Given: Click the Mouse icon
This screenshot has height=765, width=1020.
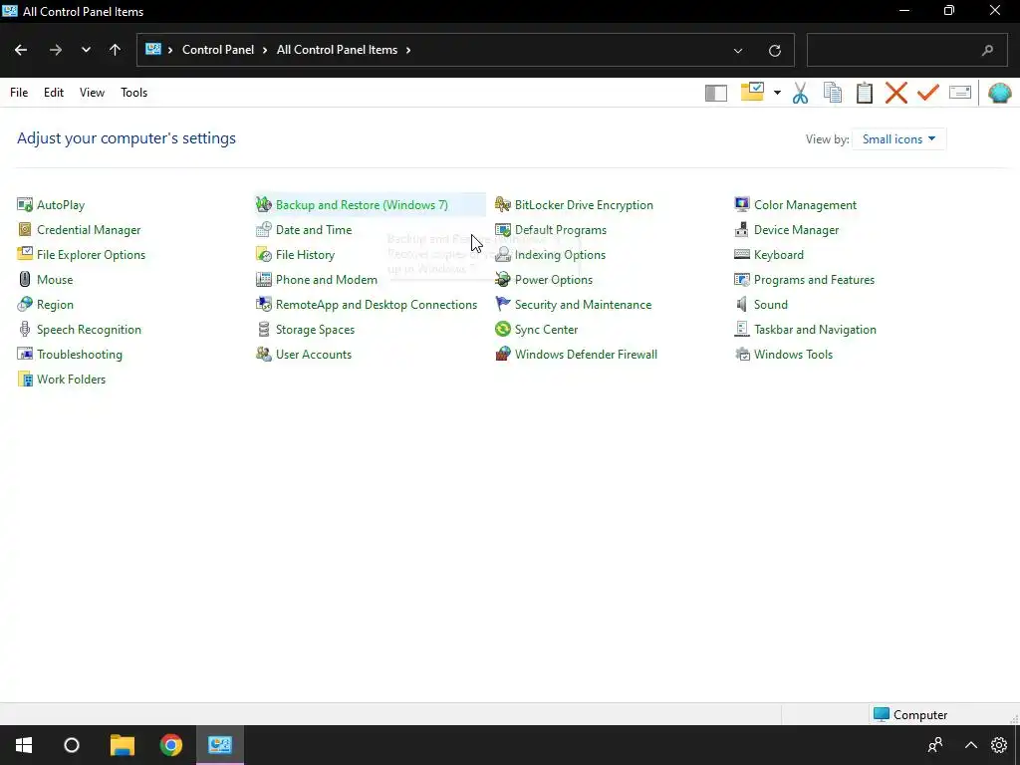Looking at the screenshot, I should 25,280.
